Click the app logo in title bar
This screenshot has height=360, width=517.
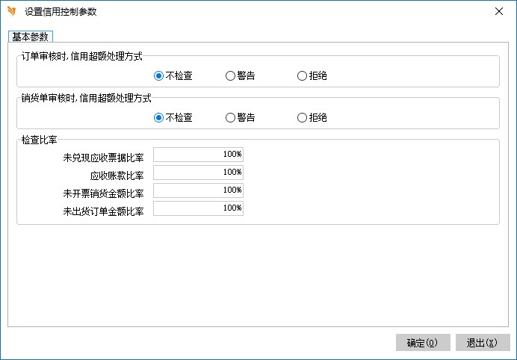tap(11, 11)
